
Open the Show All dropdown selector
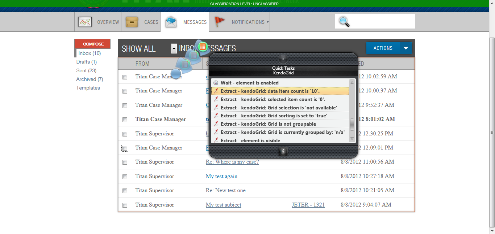[174, 49]
